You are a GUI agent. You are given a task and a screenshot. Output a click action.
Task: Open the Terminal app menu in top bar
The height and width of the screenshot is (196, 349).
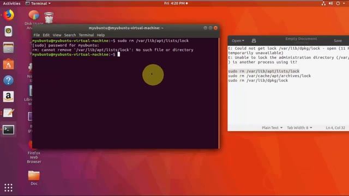[38, 3]
